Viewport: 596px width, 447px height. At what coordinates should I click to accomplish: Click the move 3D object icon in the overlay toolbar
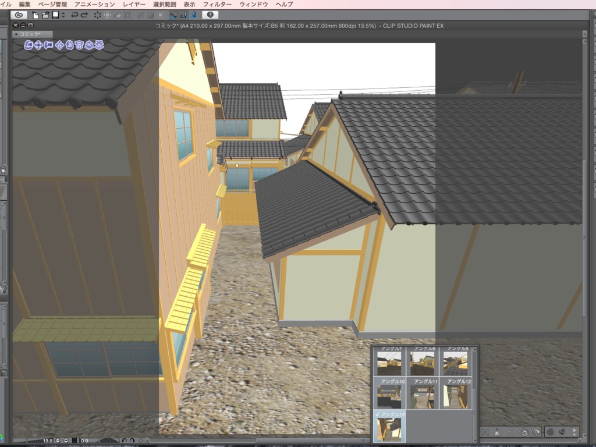coord(59,46)
